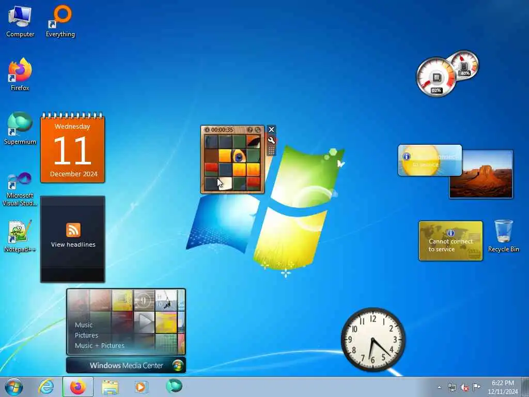Click the currency gadget info icon

click(450, 233)
